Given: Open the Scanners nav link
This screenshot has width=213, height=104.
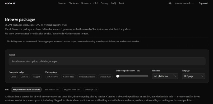Looking at the screenshot, I should 86,3.
